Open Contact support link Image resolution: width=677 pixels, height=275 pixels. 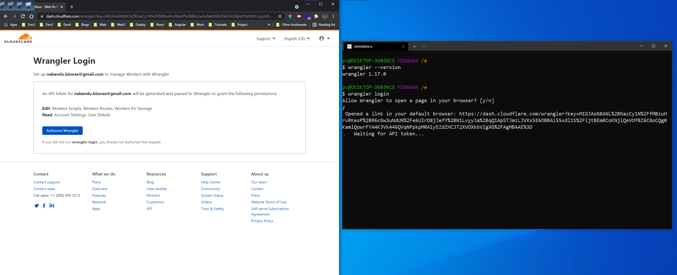click(x=47, y=182)
